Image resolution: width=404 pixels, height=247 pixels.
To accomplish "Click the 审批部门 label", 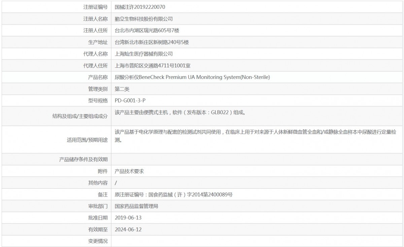I will coord(98,206).
